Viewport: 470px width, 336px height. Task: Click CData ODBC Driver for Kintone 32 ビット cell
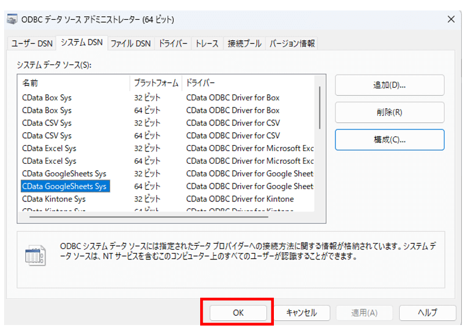240,199
